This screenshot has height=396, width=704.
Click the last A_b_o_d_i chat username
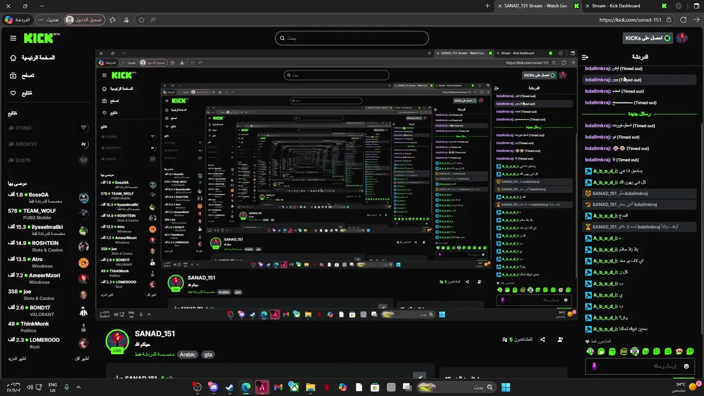click(x=605, y=329)
